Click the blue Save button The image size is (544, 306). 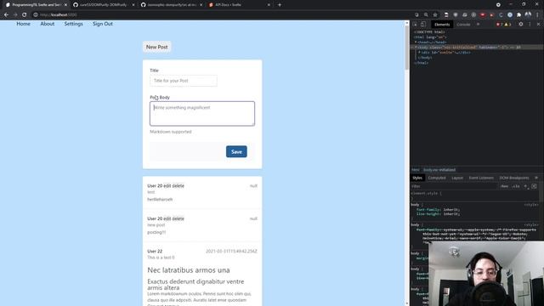click(236, 151)
